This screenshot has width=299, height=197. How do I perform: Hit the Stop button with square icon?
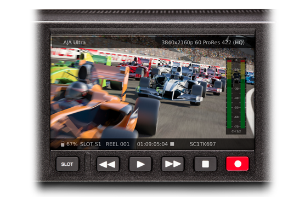[x=205, y=164]
